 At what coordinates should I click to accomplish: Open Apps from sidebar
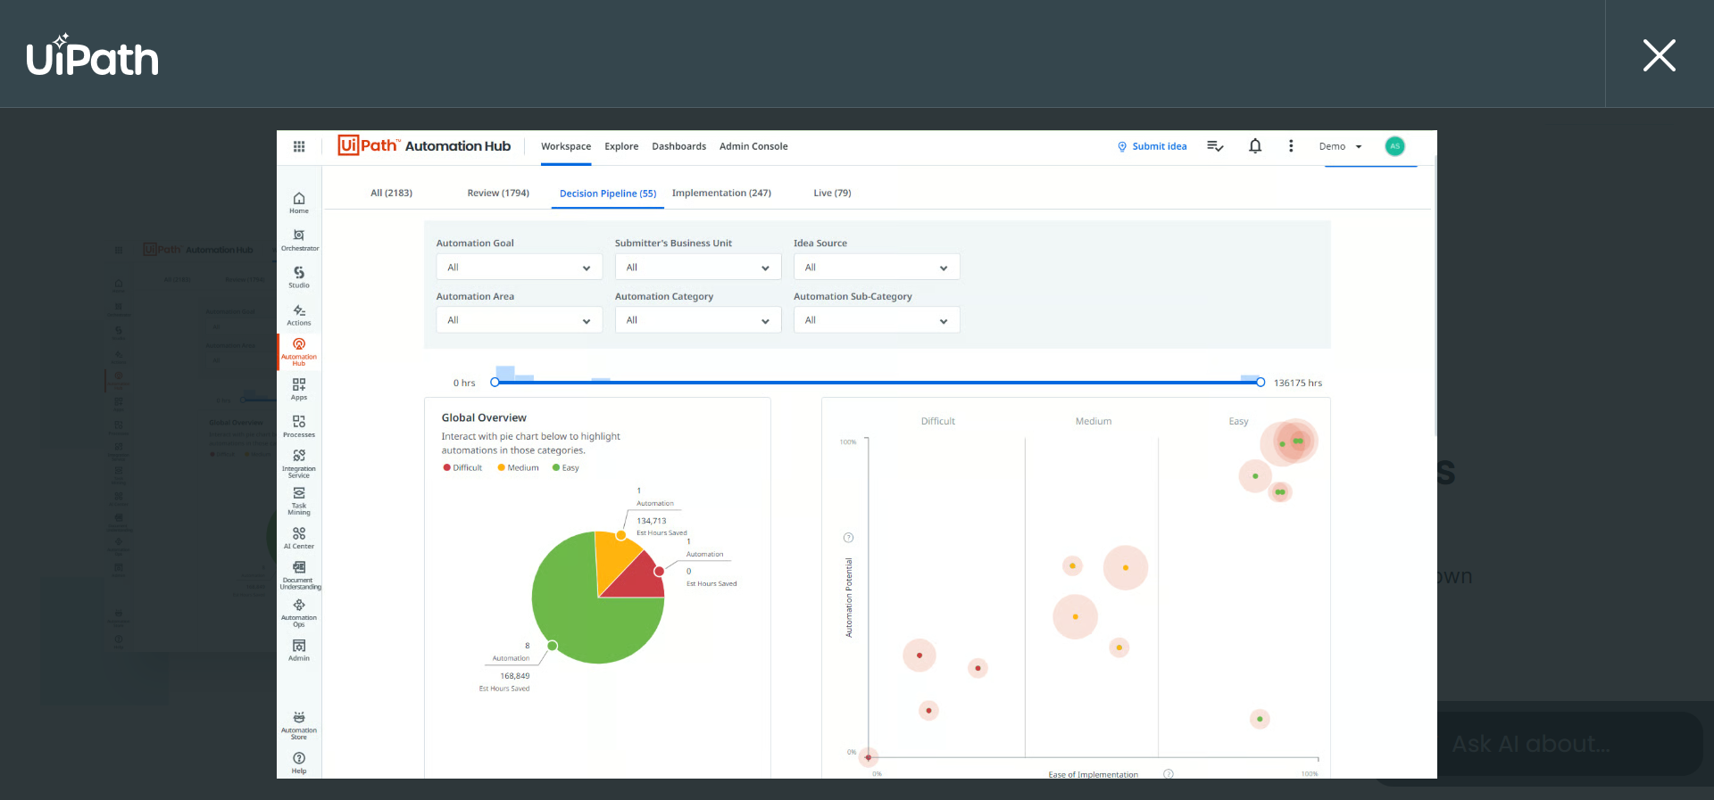coord(299,389)
